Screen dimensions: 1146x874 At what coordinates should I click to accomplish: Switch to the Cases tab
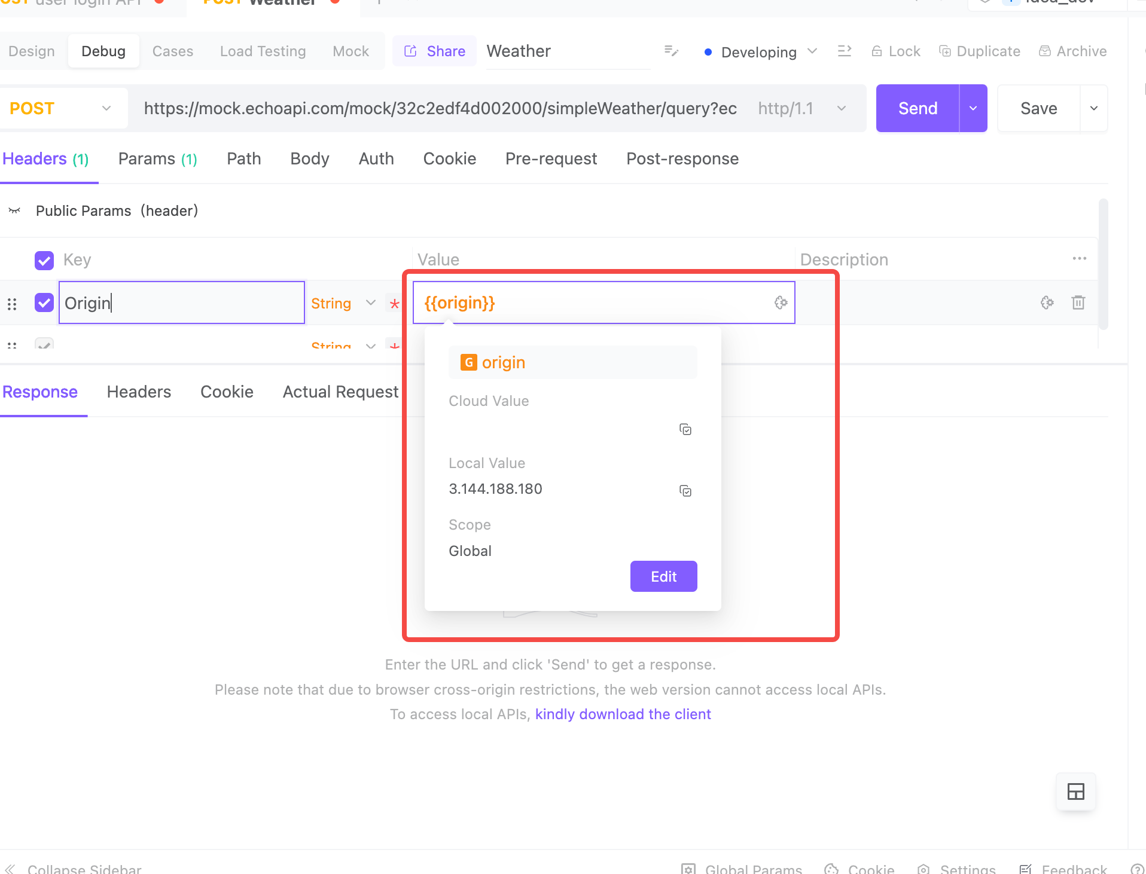173,51
